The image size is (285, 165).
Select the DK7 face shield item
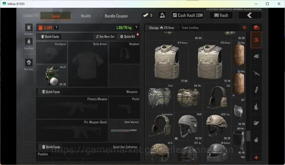(x=239, y=112)
